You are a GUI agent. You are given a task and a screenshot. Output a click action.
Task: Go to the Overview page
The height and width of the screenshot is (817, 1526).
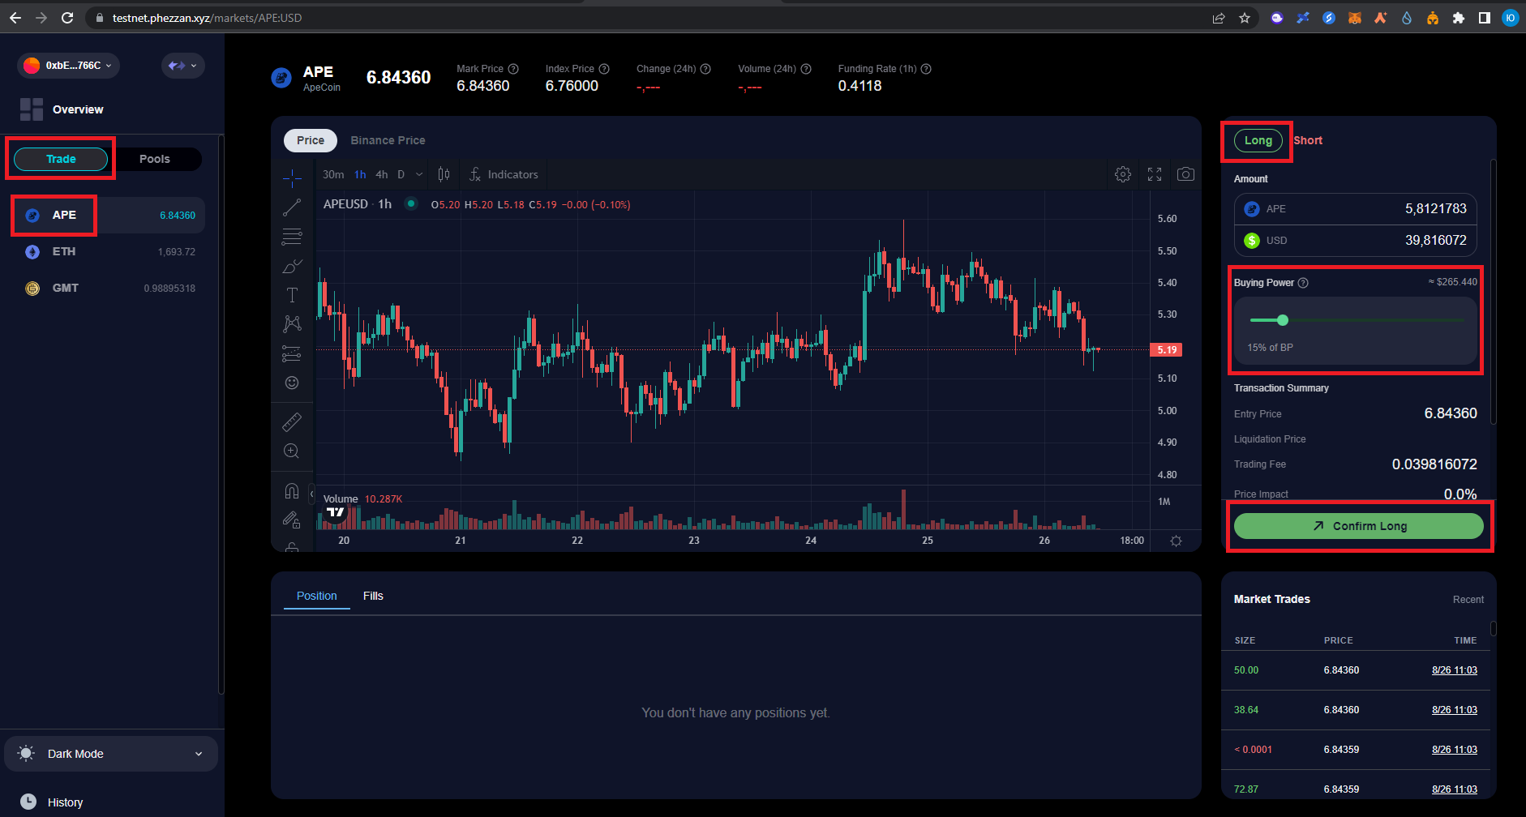click(62, 109)
